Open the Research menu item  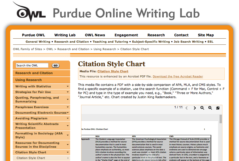(x=156, y=35)
